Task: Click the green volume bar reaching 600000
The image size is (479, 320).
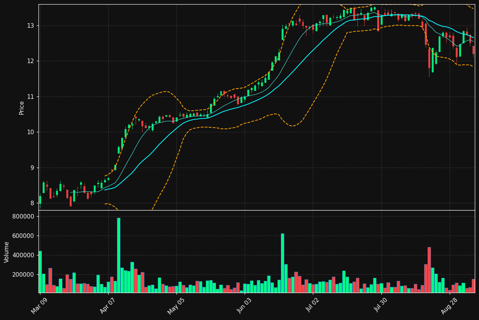Action: pyautogui.click(x=282, y=263)
